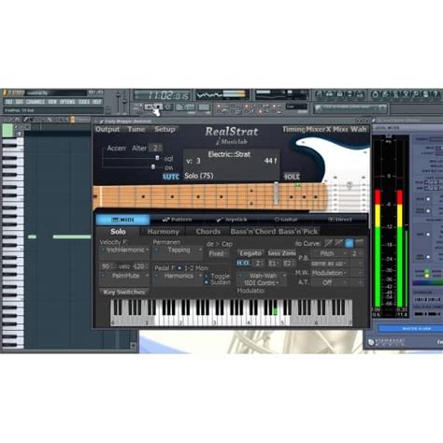Open the A.T. Off dropdown
443x443 pixels.
click(330, 282)
